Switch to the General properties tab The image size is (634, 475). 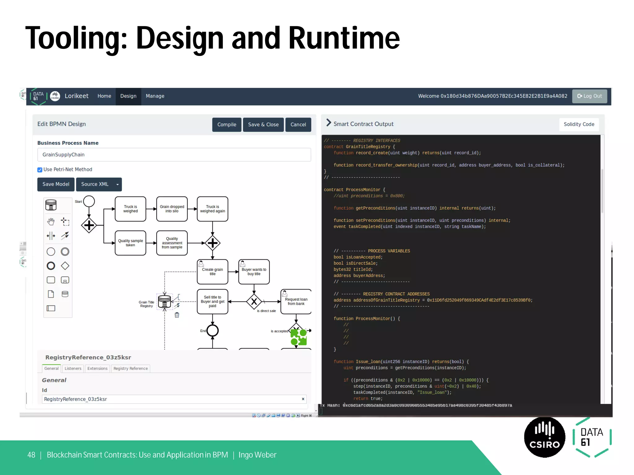(x=51, y=368)
